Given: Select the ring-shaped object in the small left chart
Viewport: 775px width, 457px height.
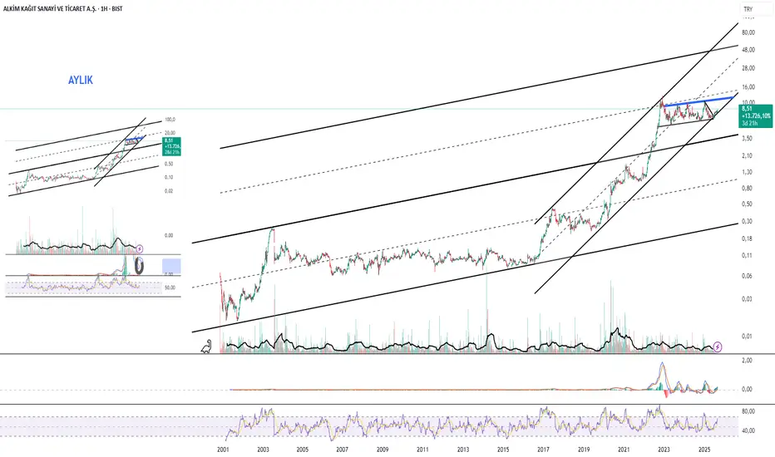Looking at the screenshot, I should (140, 266).
